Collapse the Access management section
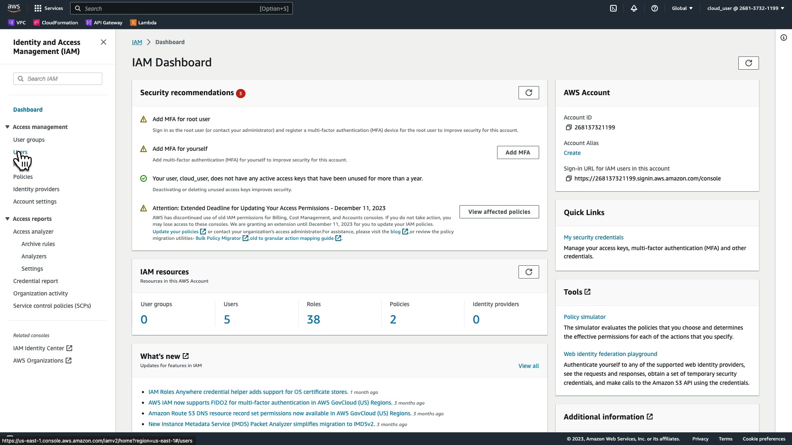This screenshot has height=445, width=792. coord(7,127)
